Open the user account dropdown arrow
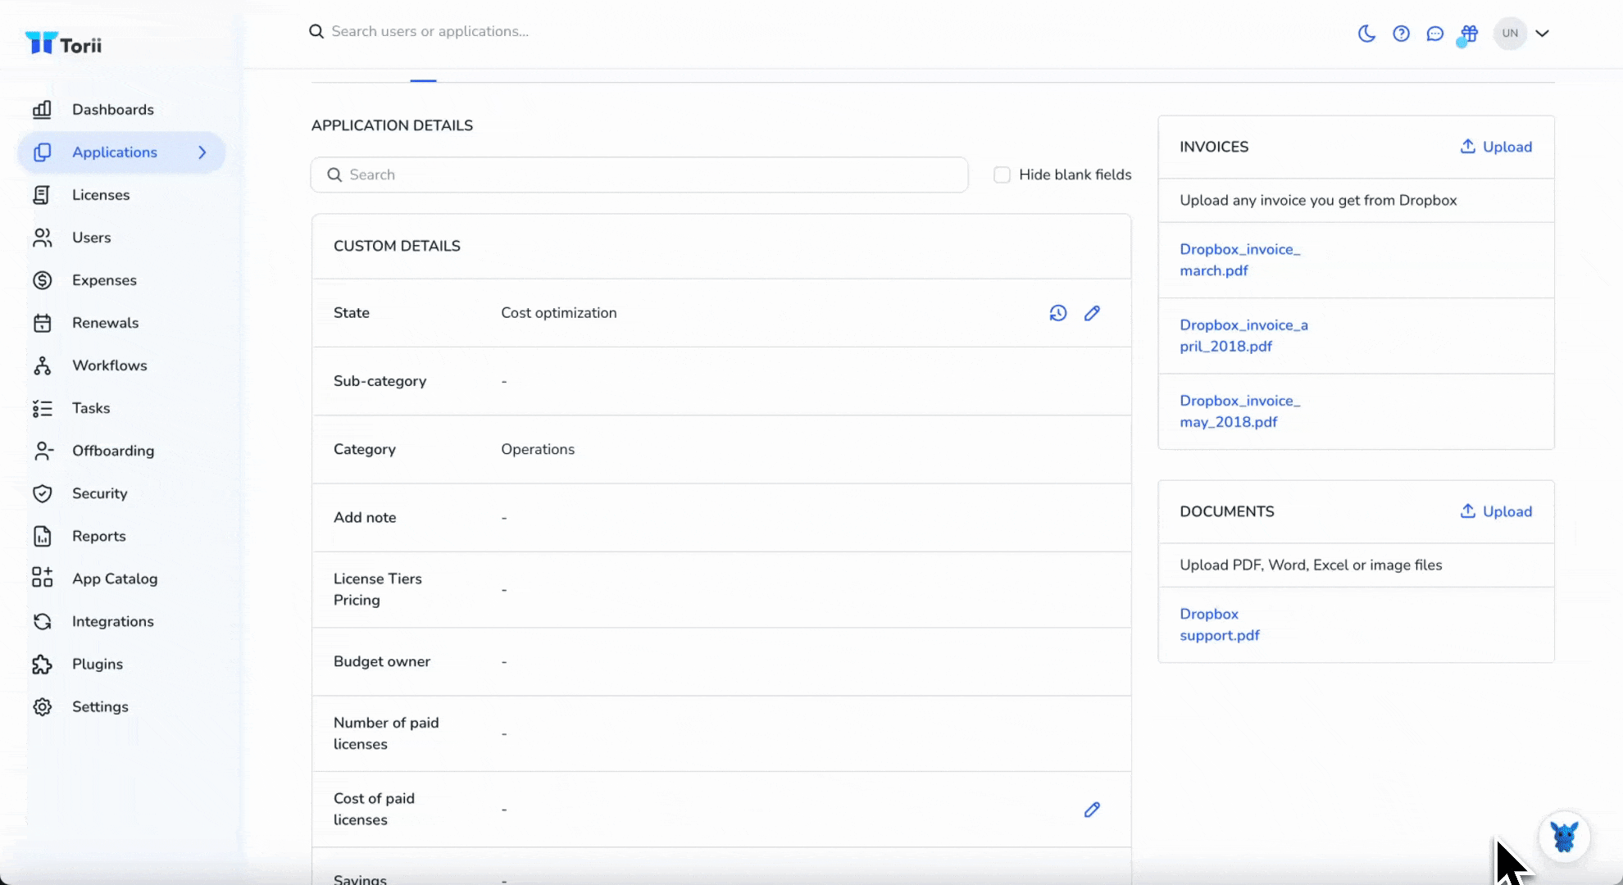 pyautogui.click(x=1542, y=34)
